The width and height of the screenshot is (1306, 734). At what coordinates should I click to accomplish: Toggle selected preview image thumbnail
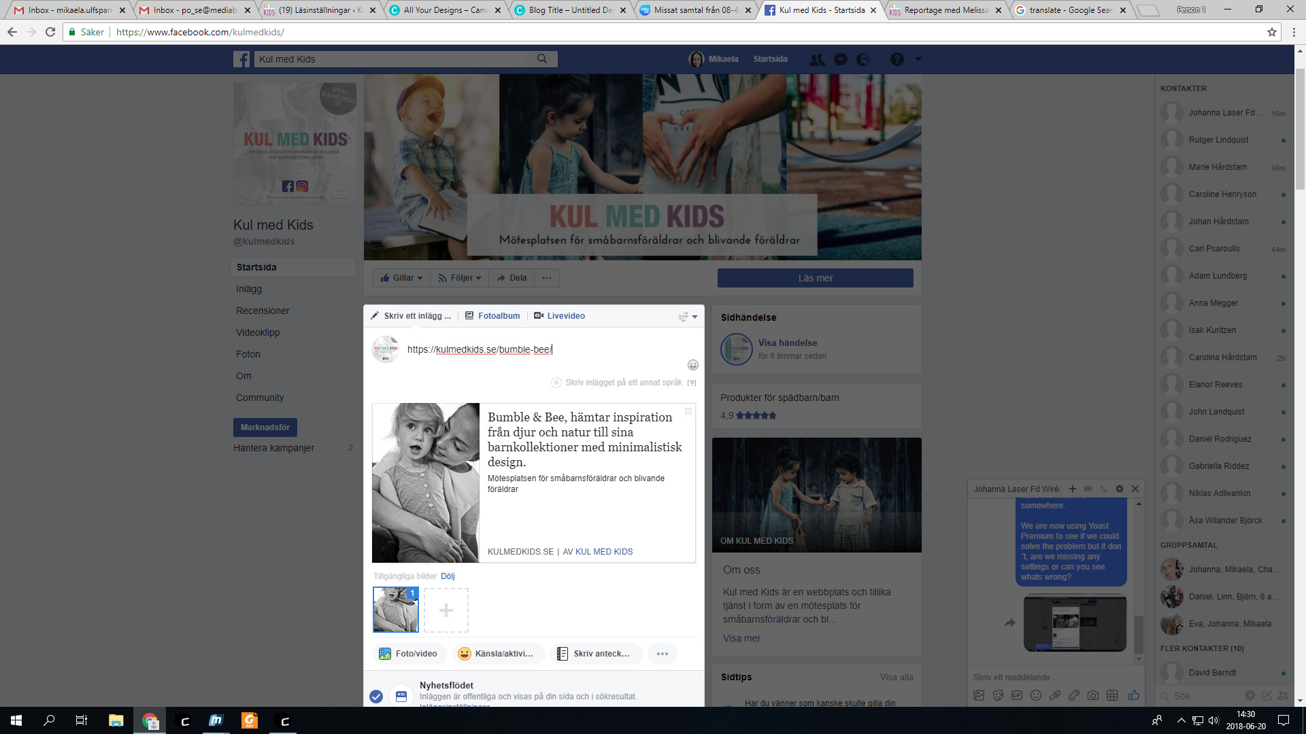click(396, 610)
